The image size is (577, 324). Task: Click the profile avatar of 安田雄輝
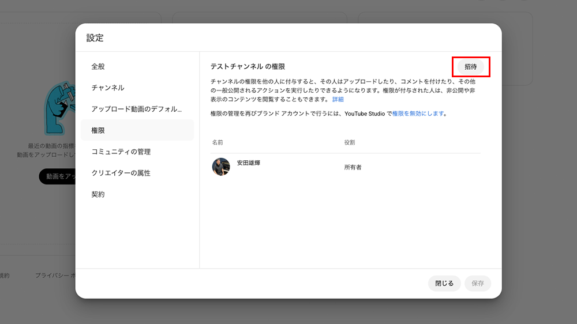pyautogui.click(x=221, y=167)
